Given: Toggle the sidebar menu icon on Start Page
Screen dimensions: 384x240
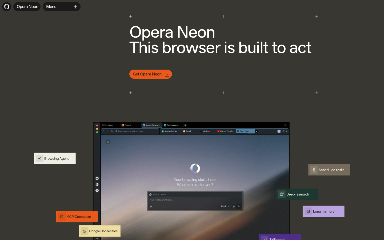Looking at the screenshot, I should pos(108,142).
